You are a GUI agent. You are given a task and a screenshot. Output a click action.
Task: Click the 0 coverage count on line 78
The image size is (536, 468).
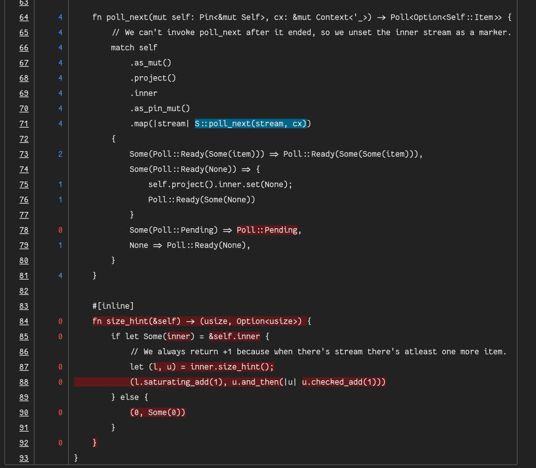(60, 230)
